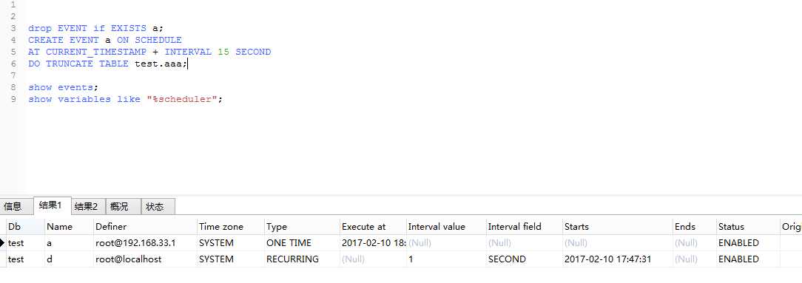Screen dimensions: 802x283
Task: Select SYSTEM time zone cell for event a
Action: coord(231,242)
